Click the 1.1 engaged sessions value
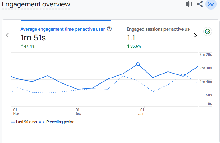 132,38
